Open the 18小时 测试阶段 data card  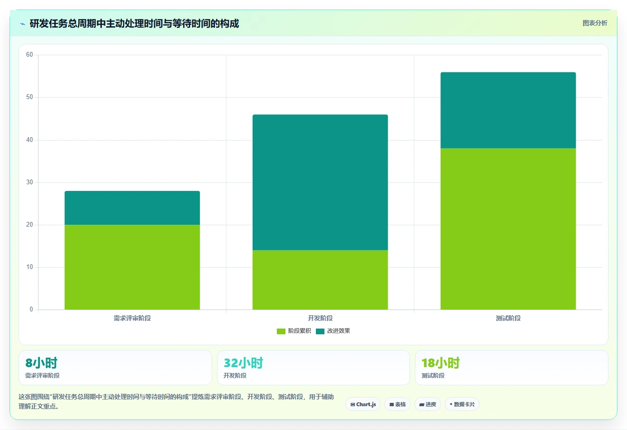511,368
